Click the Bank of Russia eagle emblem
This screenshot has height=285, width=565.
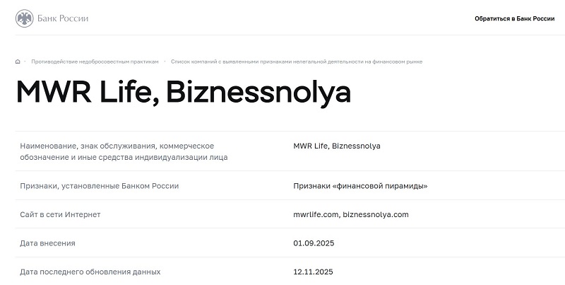point(25,18)
